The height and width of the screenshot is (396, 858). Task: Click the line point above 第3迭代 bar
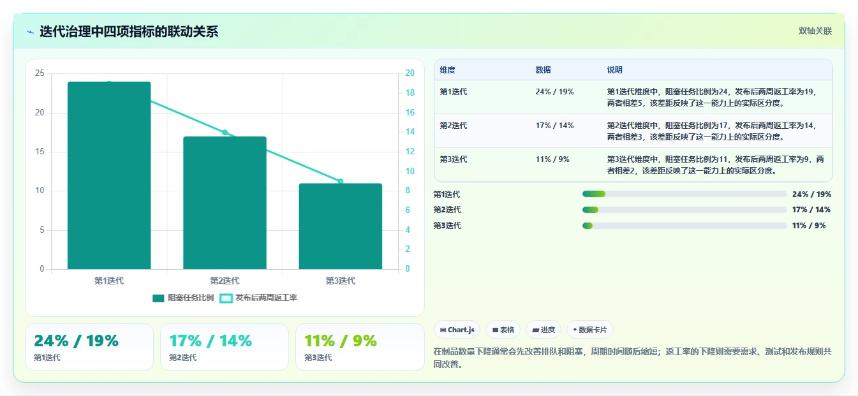tap(341, 182)
